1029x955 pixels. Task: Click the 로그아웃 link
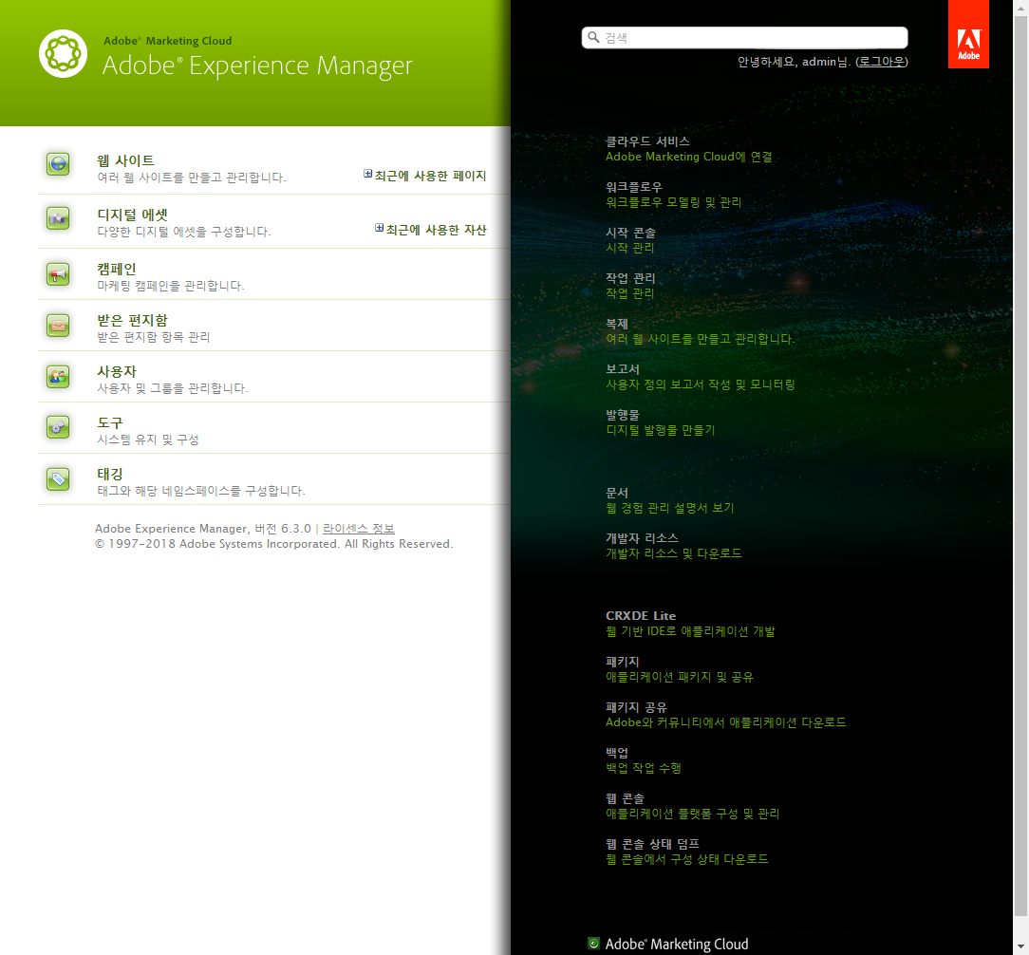tap(881, 62)
